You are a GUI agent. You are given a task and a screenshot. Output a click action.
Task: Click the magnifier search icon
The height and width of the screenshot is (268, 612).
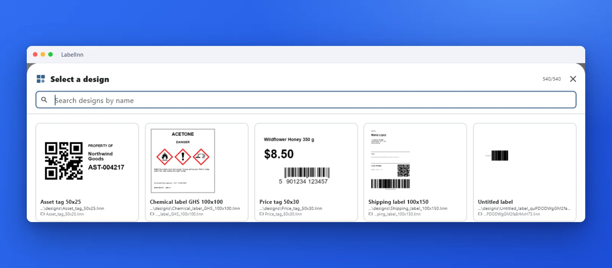click(44, 100)
